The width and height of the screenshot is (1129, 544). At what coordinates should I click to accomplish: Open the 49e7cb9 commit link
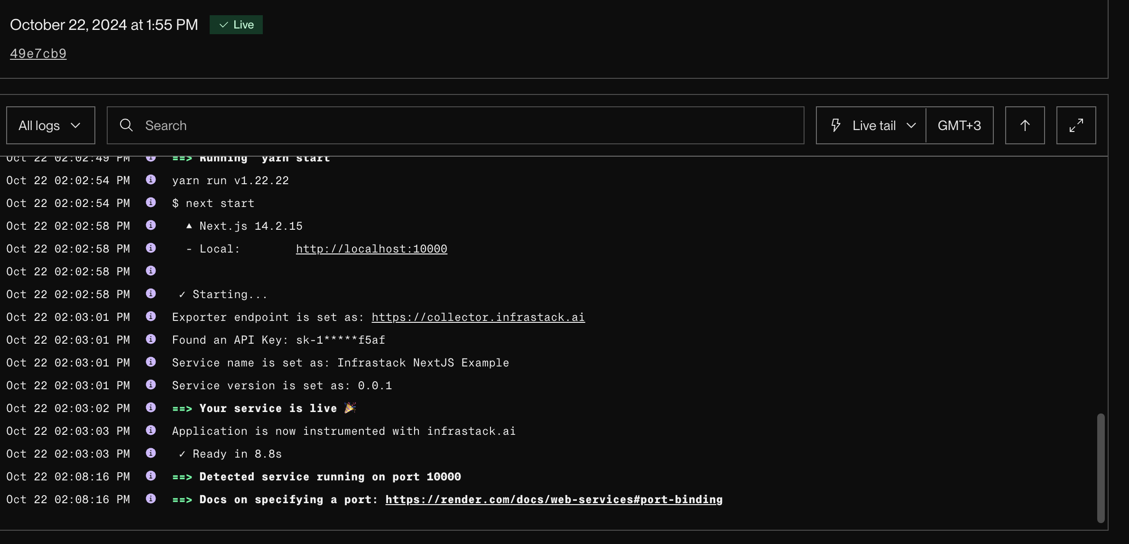click(x=38, y=53)
